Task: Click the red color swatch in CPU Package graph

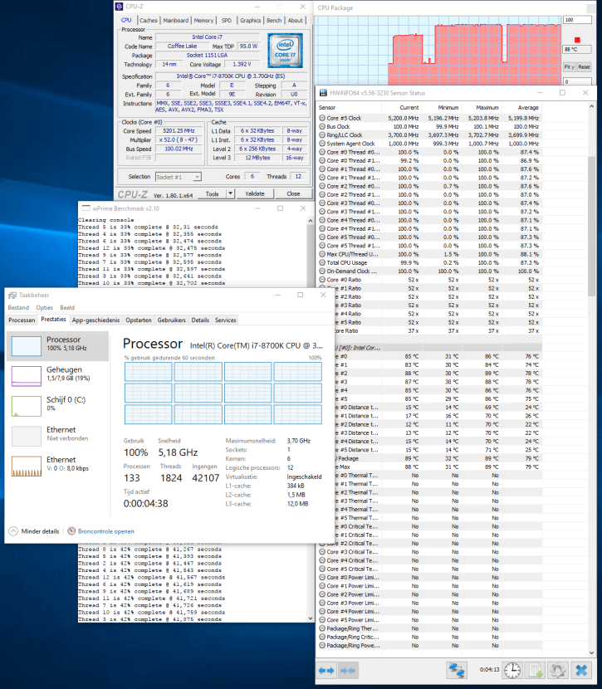Action: coord(577,40)
